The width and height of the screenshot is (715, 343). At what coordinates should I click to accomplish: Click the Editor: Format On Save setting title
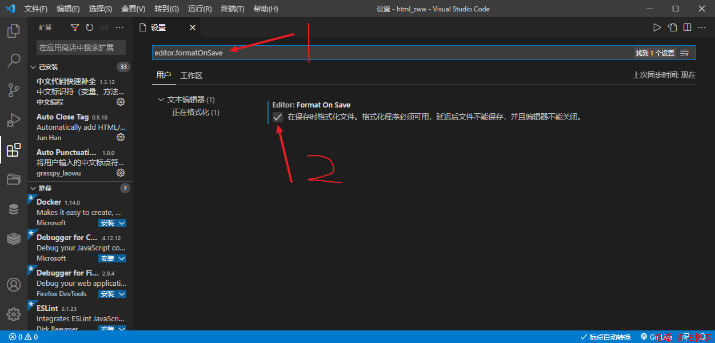tap(311, 105)
